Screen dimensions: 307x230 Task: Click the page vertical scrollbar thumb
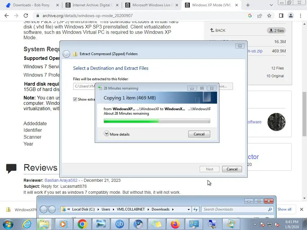click(304, 114)
